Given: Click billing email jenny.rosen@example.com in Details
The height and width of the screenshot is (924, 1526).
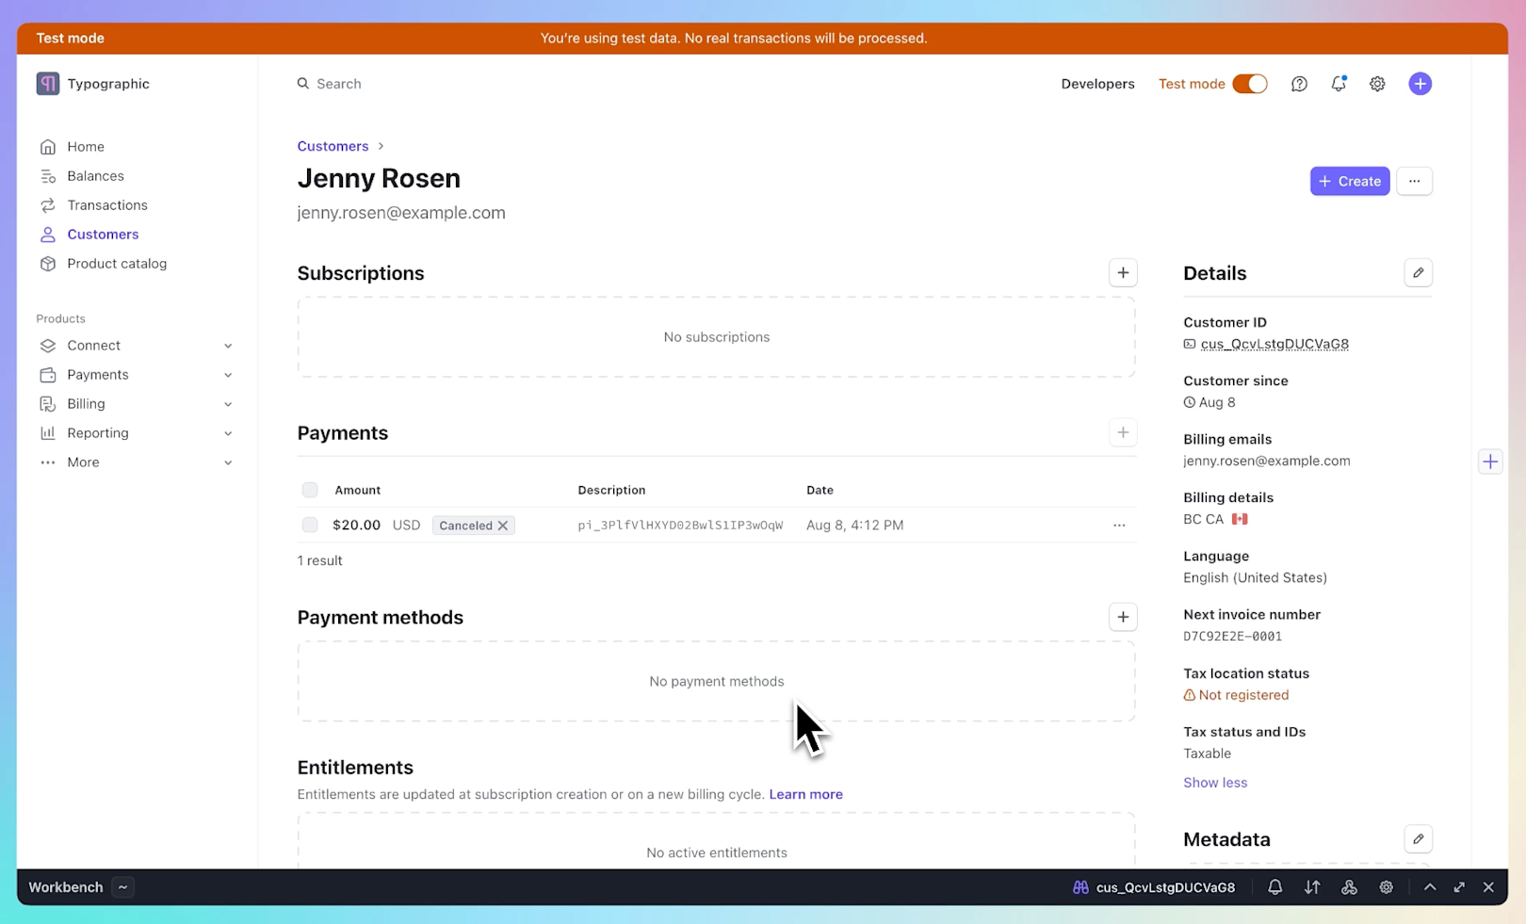Looking at the screenshot, I should tap(1266, 462).
